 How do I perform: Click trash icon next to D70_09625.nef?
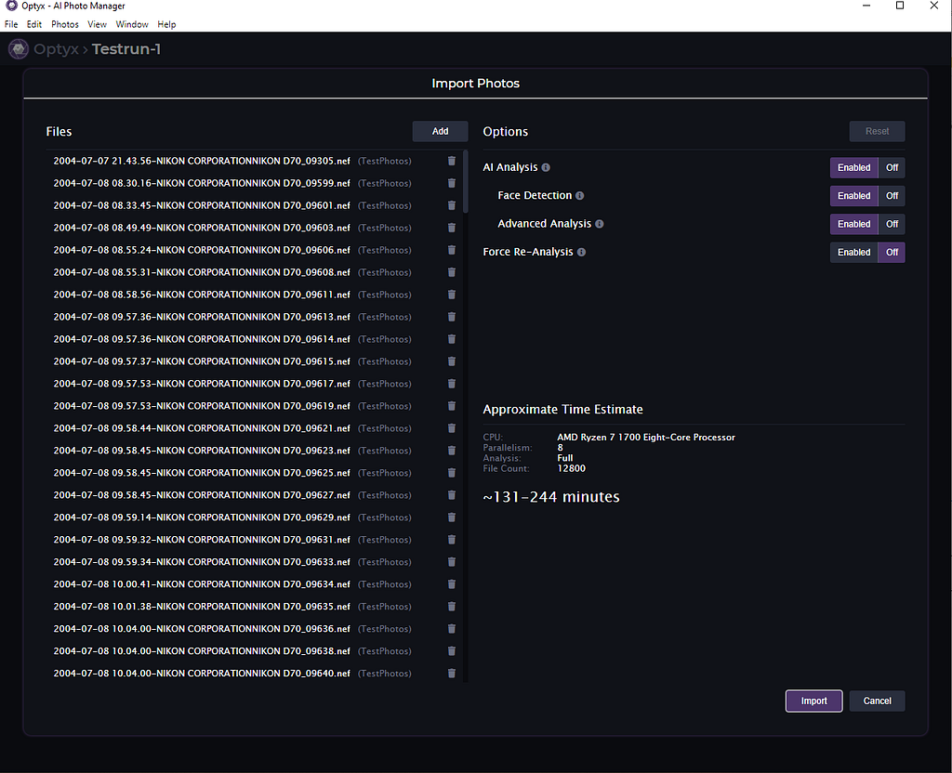pyautogui.click(x=451, y=473)
